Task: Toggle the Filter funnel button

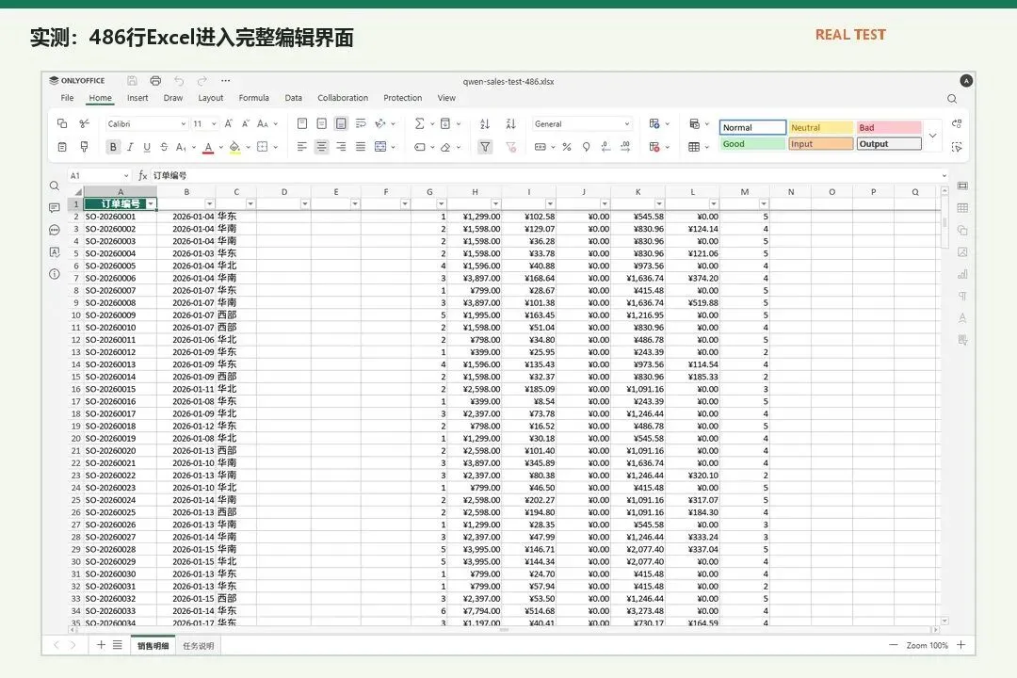Action: point(485,147)
